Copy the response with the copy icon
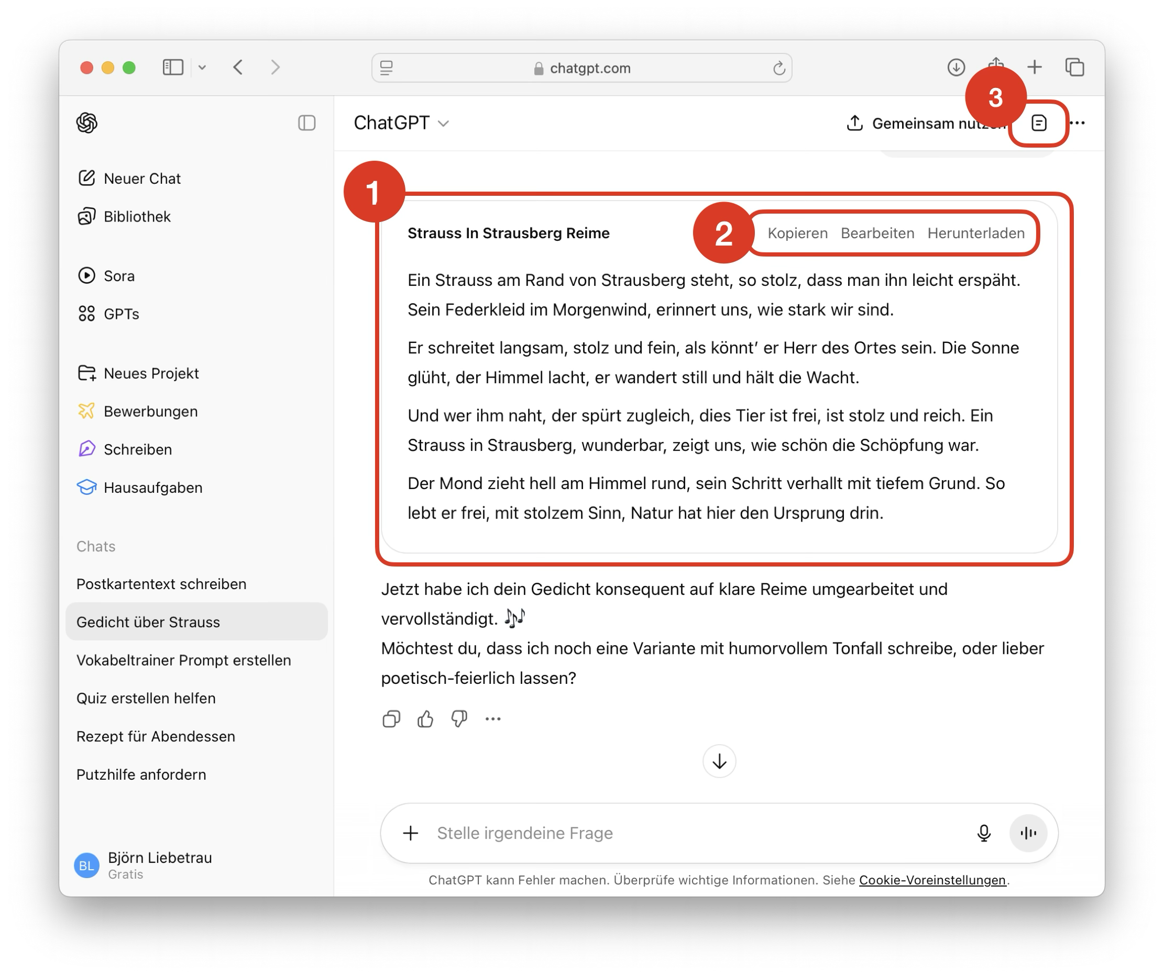1164x975 pixels. pos(391,718)
